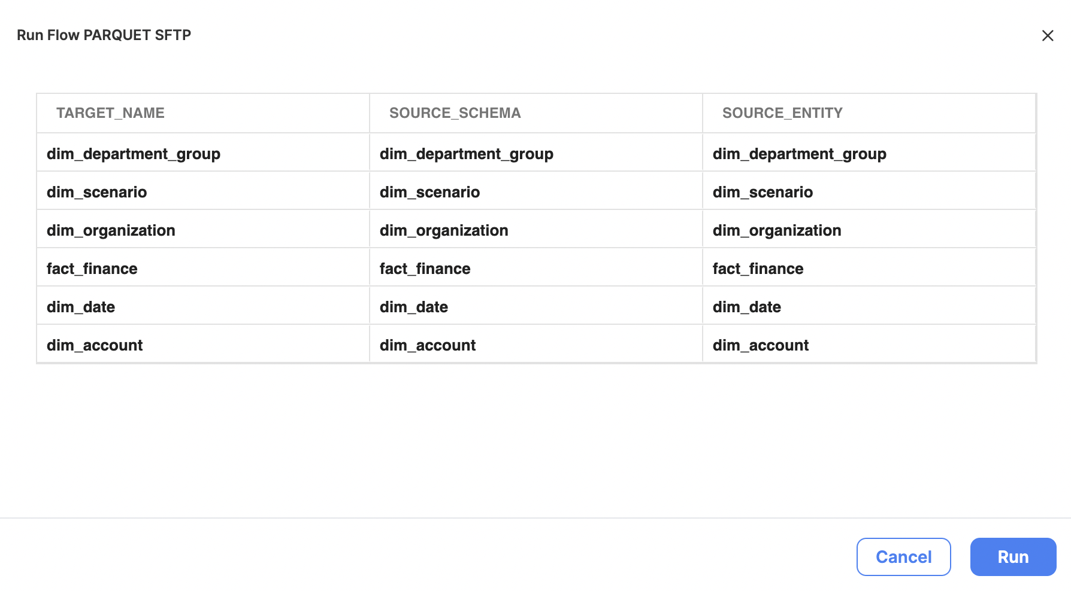
Task: Click fact_finance under SOURCE_ENTITY
Action: [758, 269]
